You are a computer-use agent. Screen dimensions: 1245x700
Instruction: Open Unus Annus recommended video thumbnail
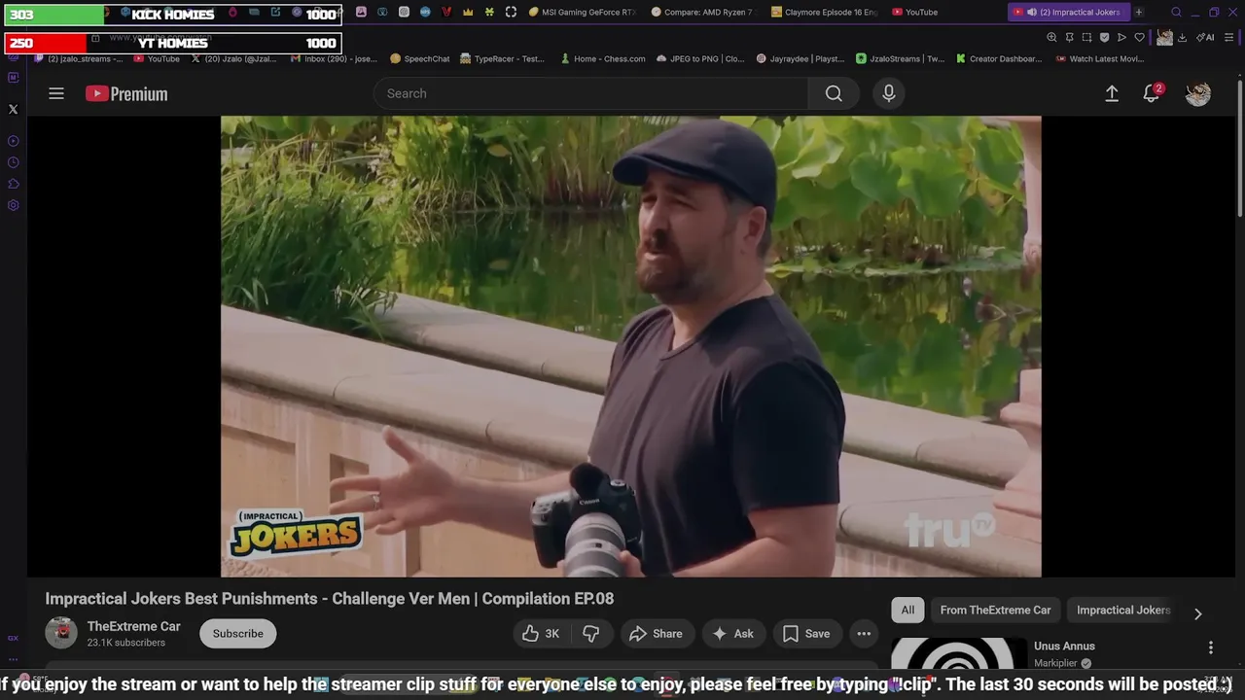(x=959, y=654)
